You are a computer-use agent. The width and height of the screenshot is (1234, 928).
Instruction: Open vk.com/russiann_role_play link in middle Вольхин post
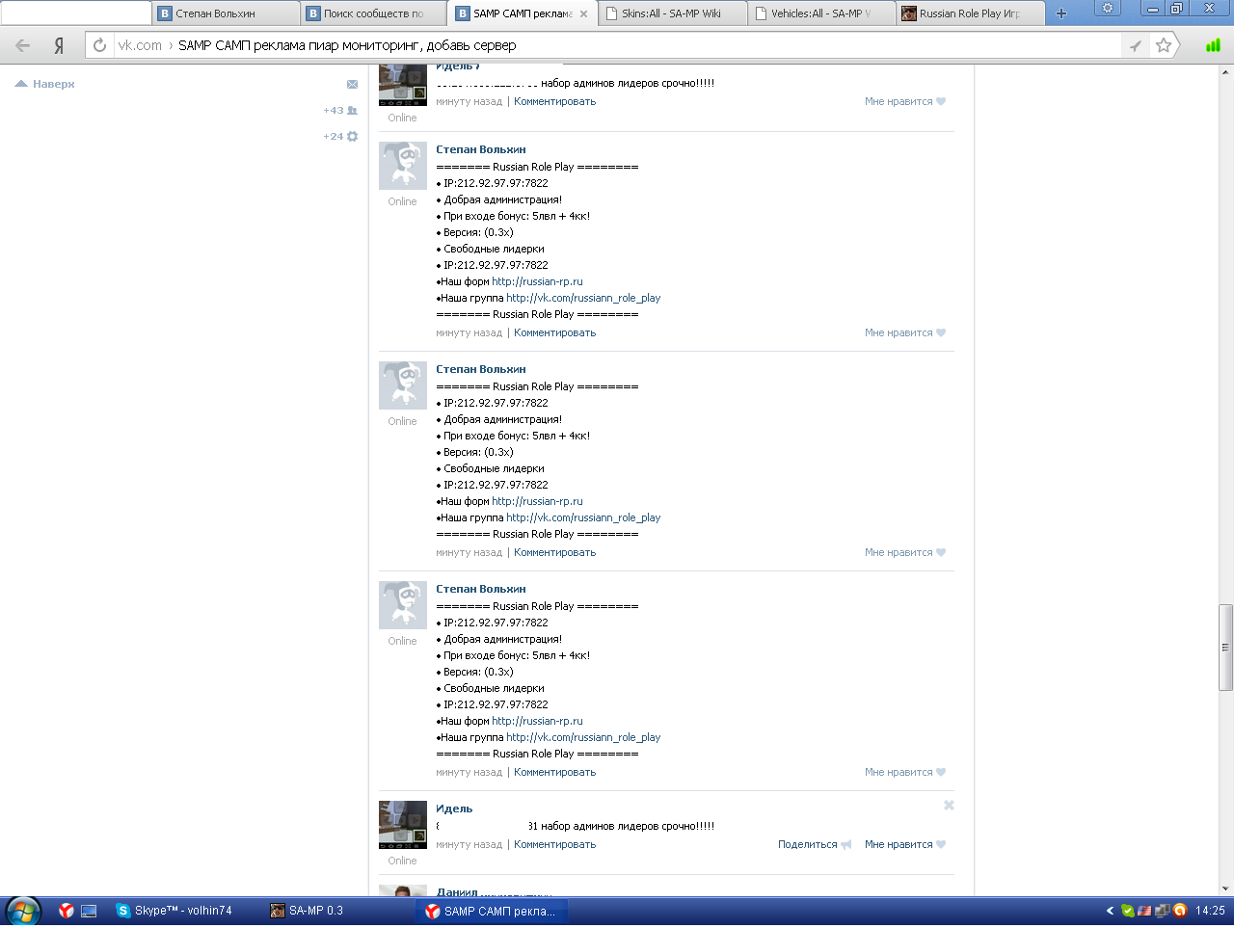click(583, 517)
